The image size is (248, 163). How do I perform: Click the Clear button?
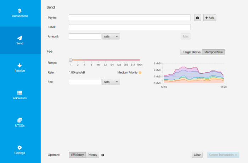pyautogui.click(x=197, y=155)
